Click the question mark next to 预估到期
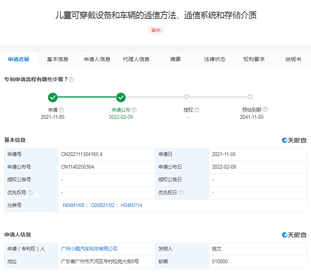This screenshot has width=311, height=274. tap(265, 109)
